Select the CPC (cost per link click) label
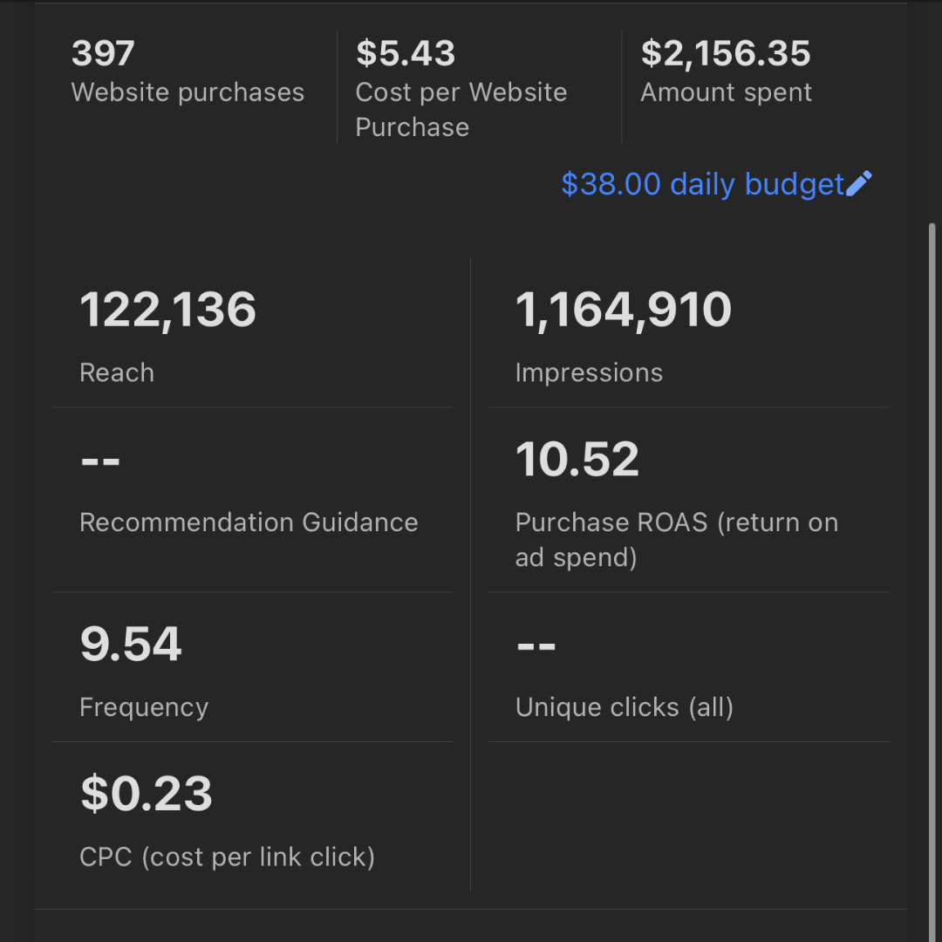Image resolution: width=942 pixels, height=942 pixels. [227, 857]
